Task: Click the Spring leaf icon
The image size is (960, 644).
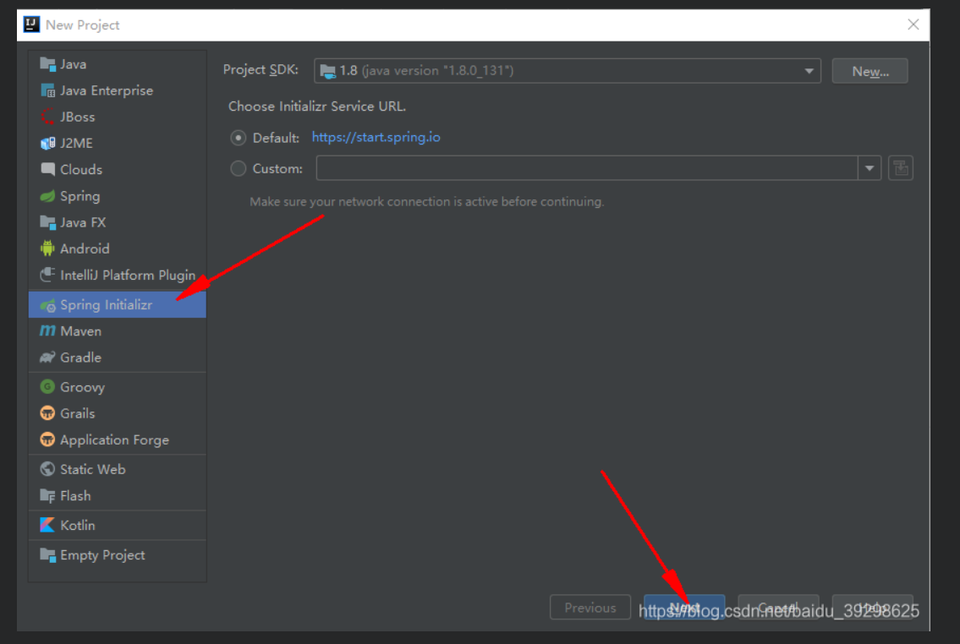Action: pos(47,196)
